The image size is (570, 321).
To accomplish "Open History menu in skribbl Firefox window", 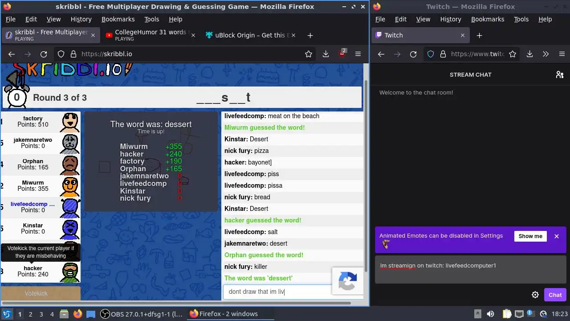I will tap(81, 19).
